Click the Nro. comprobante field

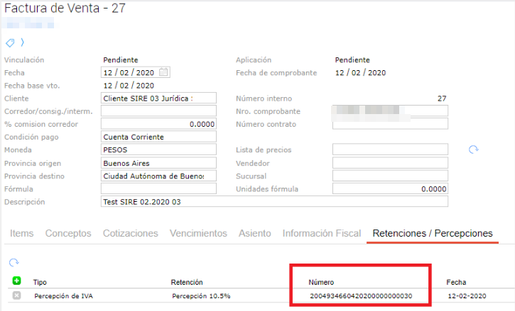pyautogui.click(x=390, y=111)
